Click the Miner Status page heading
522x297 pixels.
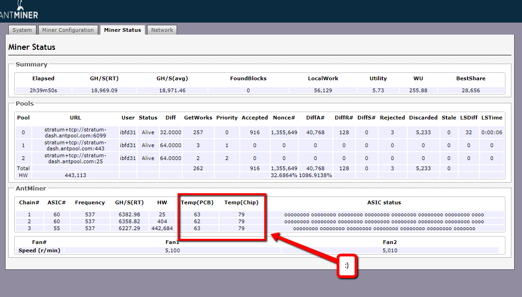pyautogui.click(x=32, y=47)
